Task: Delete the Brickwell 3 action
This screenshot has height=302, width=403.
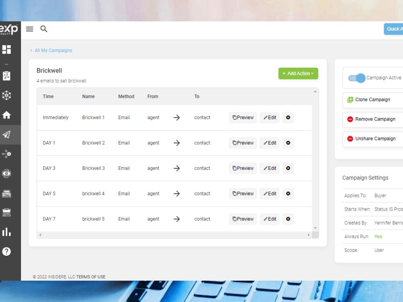Action: tap(288, 168)
